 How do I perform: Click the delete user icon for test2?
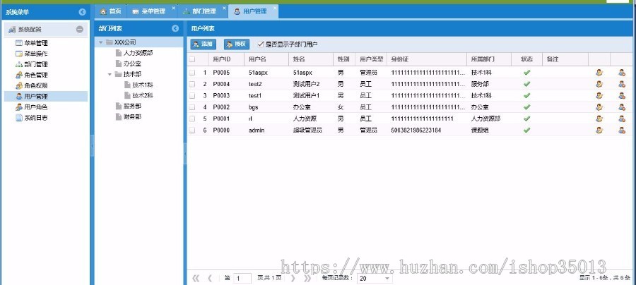[622, 84]
